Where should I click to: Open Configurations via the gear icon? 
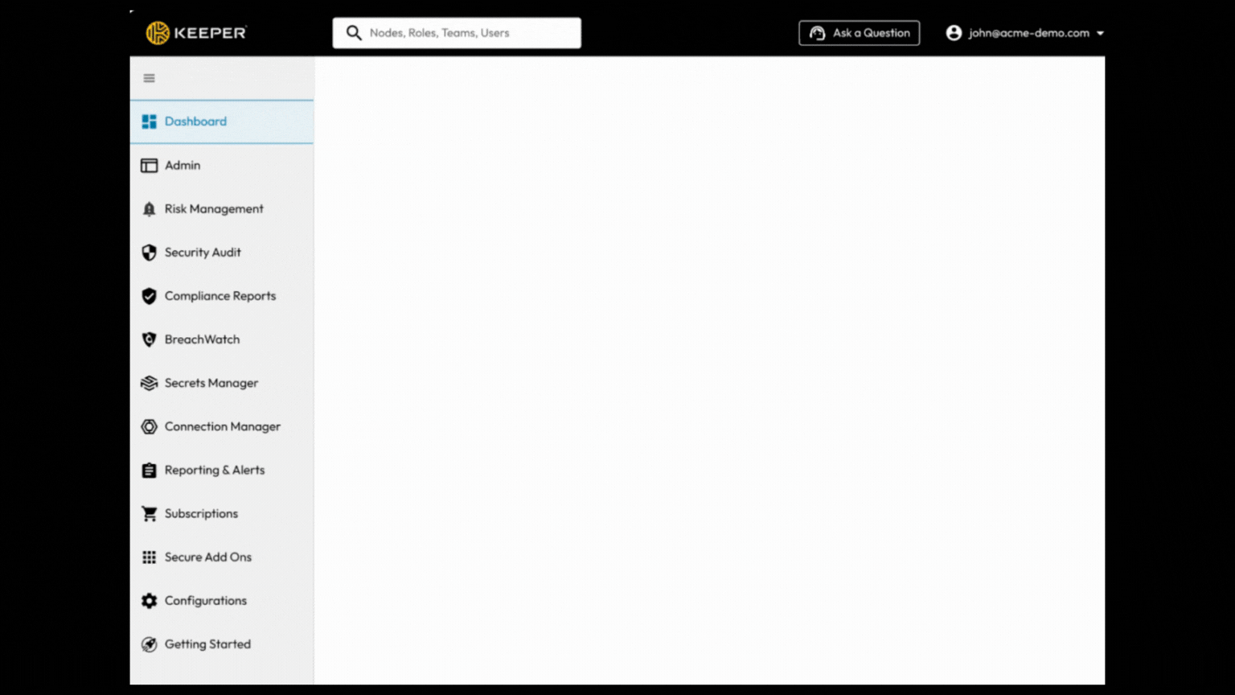point(150,600)
